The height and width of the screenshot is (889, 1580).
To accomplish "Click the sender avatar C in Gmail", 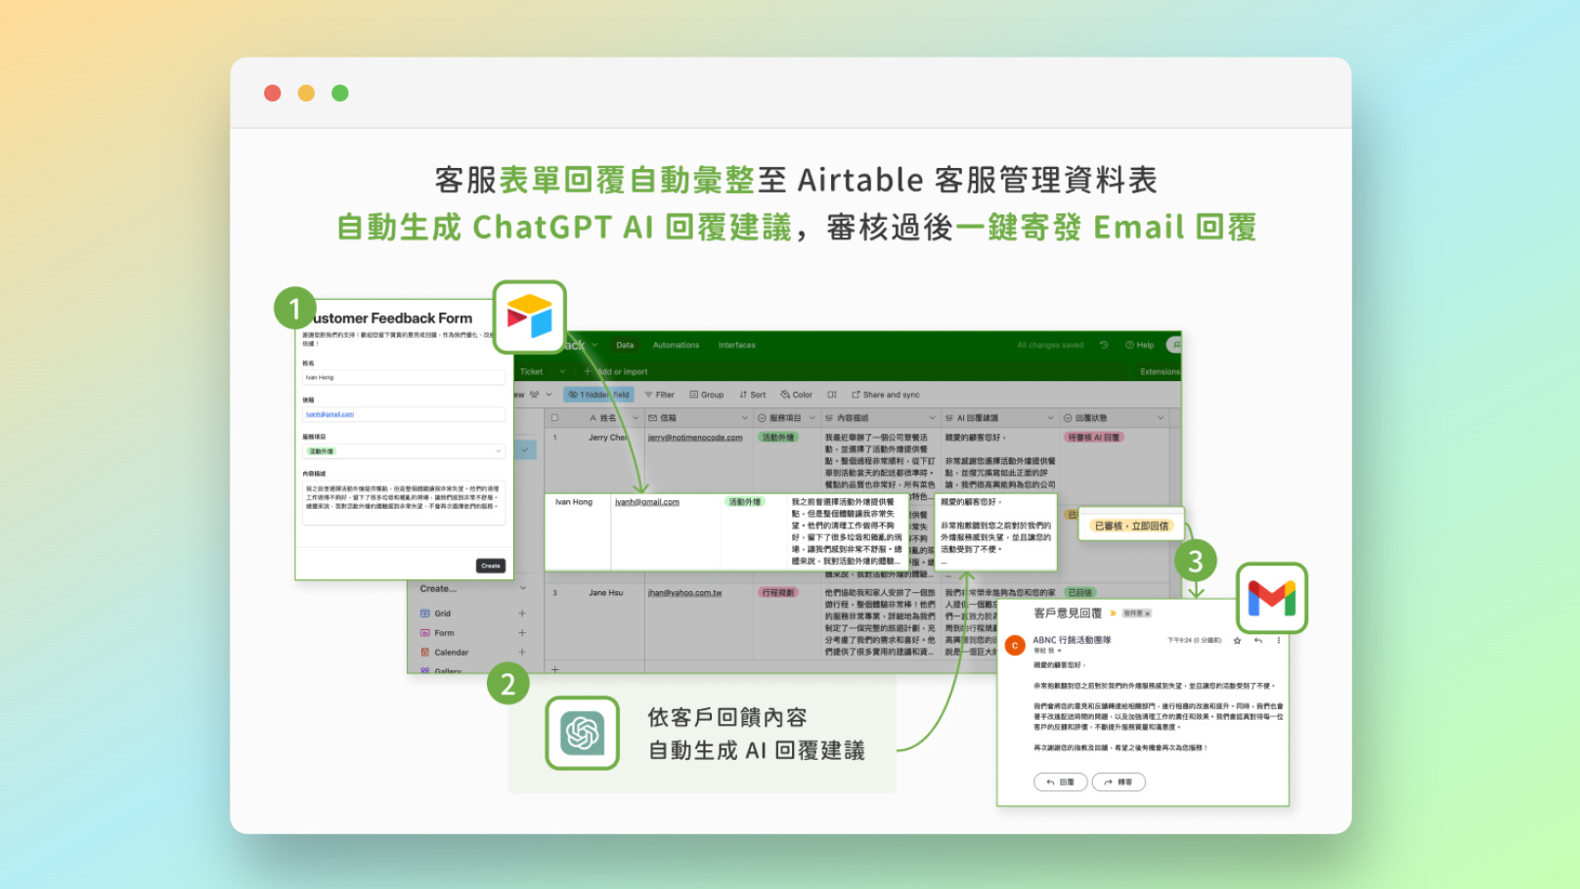I will coord(1015,646).
